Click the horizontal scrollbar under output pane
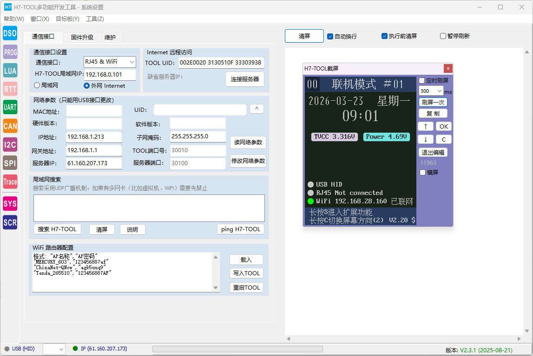The image size is (533, 356). click(404, 339)
